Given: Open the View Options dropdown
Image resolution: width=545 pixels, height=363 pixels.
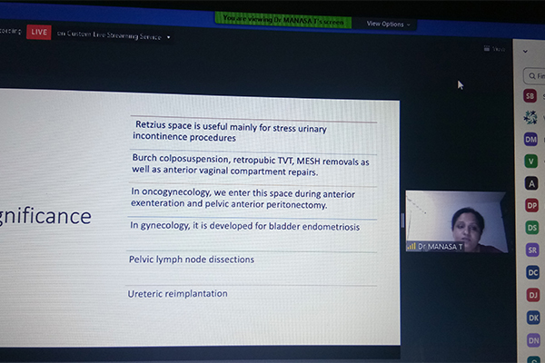Looking at the screenshot, I should [389, 24].
